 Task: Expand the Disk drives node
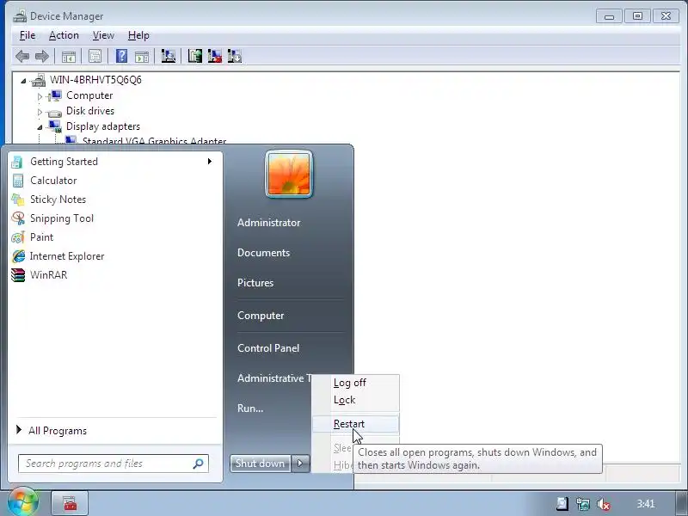click(40, 112)
